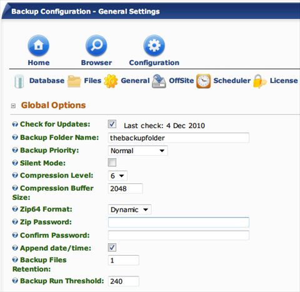Click help icon beside Backup Files Retention

point(15,259)
